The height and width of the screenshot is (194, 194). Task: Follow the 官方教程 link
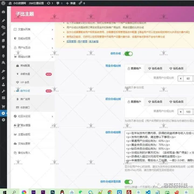tap(94, 41)
